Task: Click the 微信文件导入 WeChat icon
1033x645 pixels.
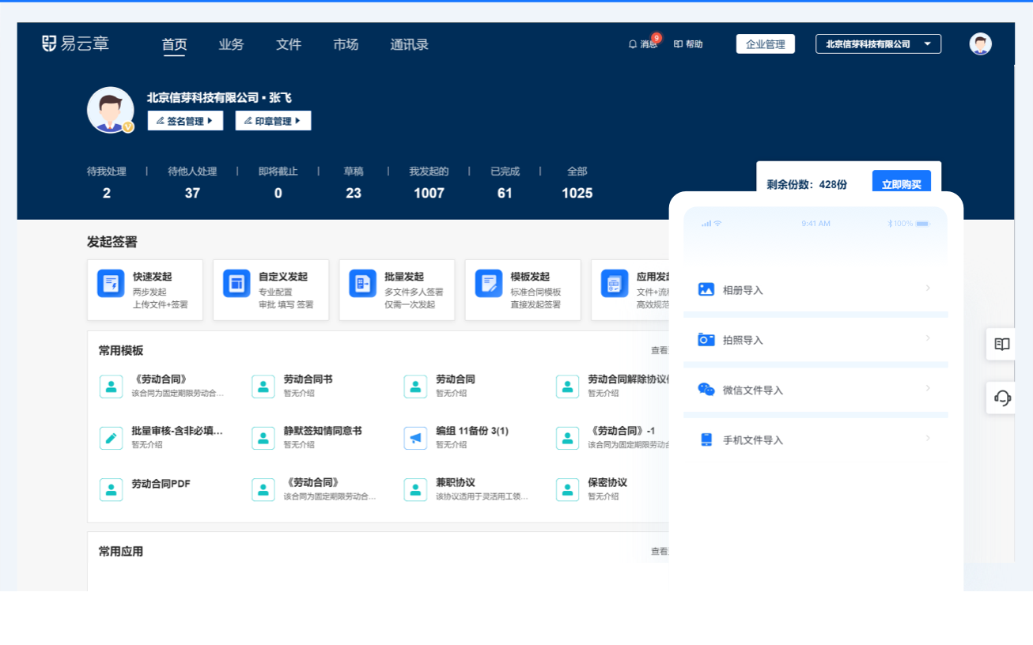Action: click(706, 390)
